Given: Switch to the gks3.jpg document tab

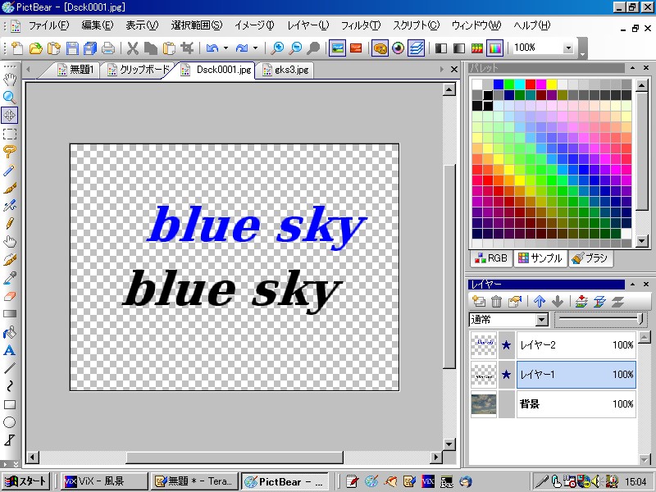Looking at the screenshot, I should [x=285, y=71].
